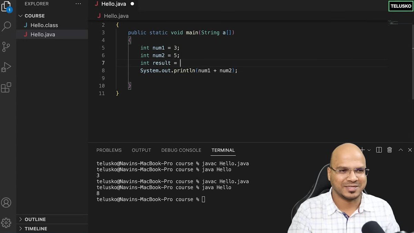Switch to the Hello.java editor tab
Viewport: 414px width, 233px height.
[x=114, y=4]
